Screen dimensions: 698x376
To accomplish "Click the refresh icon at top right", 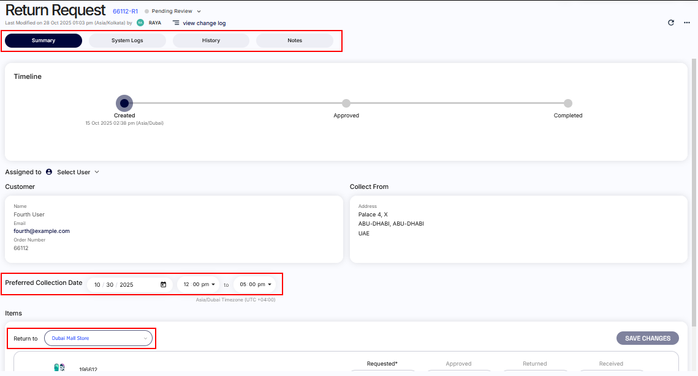I will (x=671, y=23).
